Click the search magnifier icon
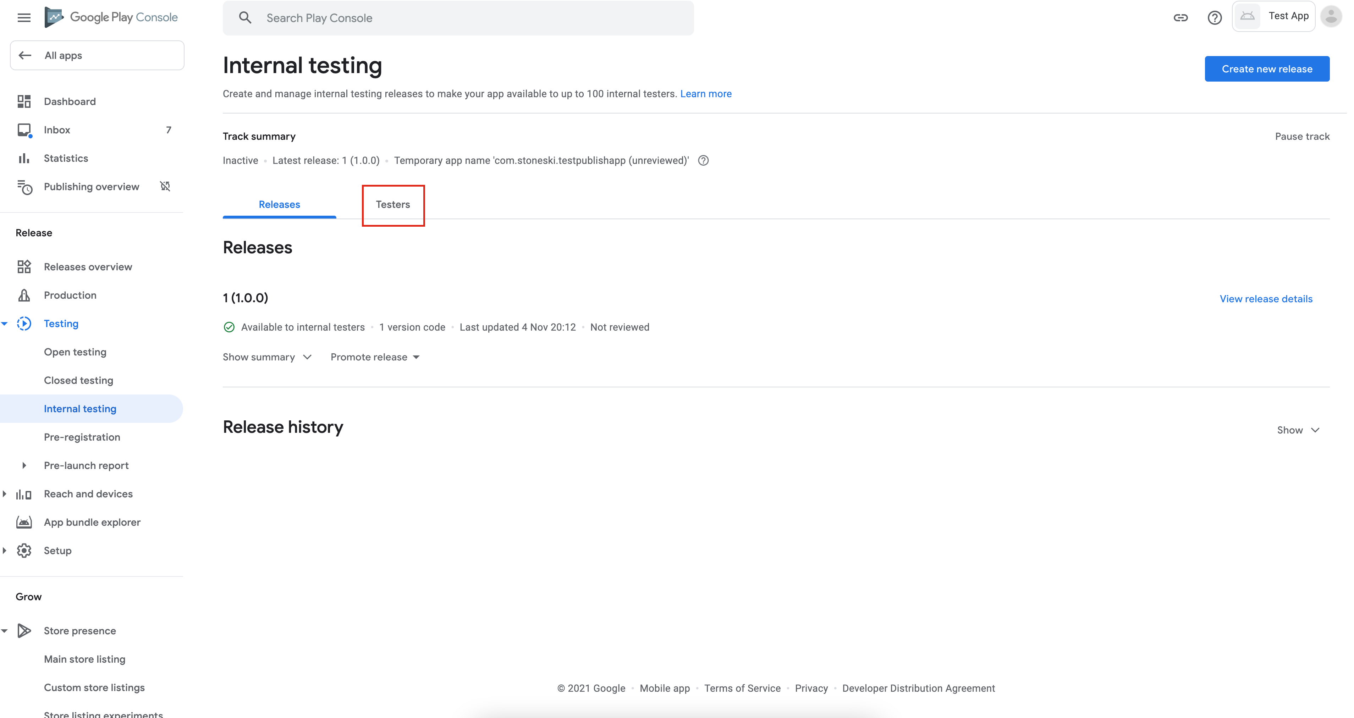 point(245,18)
